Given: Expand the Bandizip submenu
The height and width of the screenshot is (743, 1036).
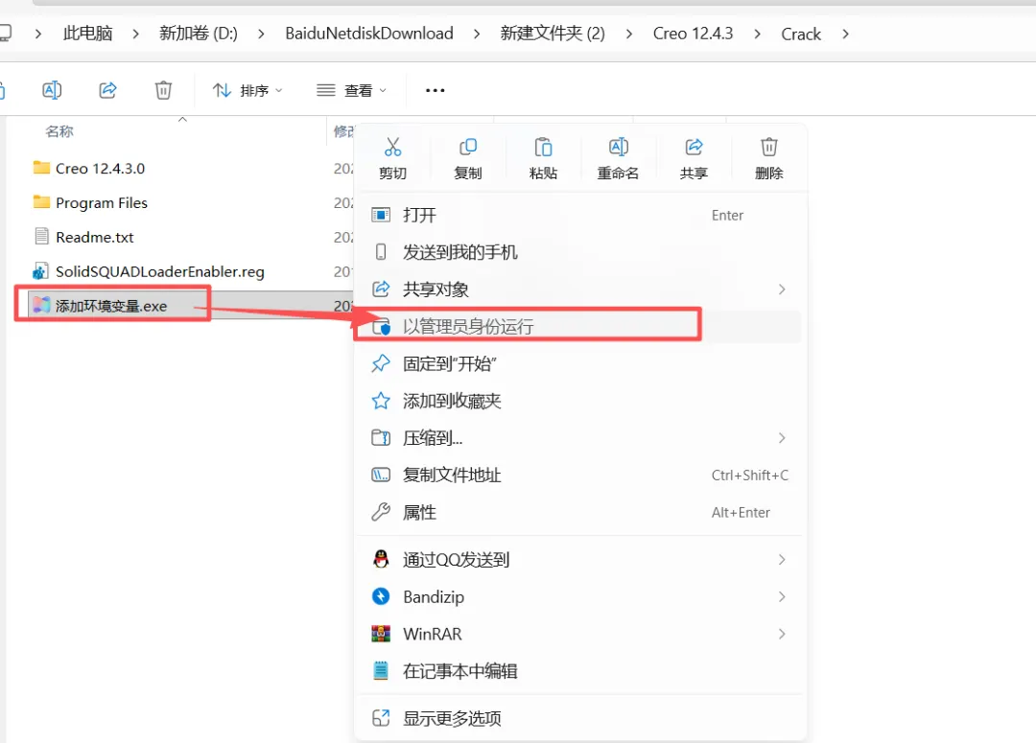Looking at the screenshot, I should coord(782,597).
